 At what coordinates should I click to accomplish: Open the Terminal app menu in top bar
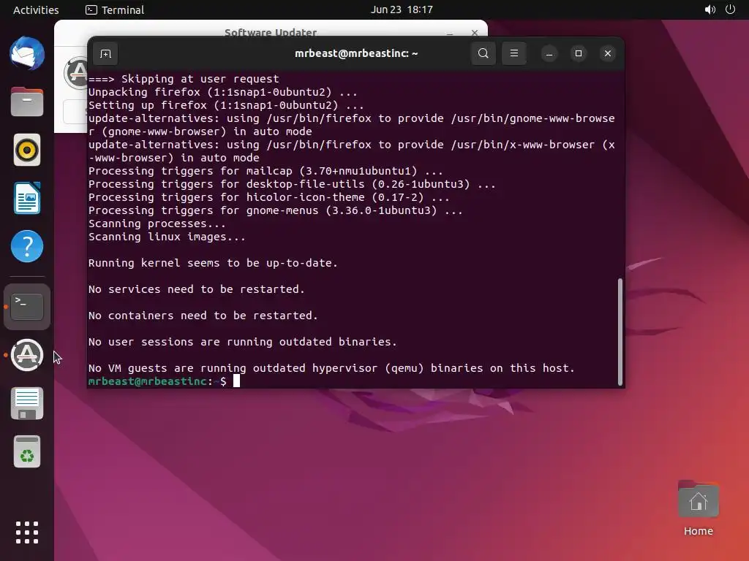point(115,9)
